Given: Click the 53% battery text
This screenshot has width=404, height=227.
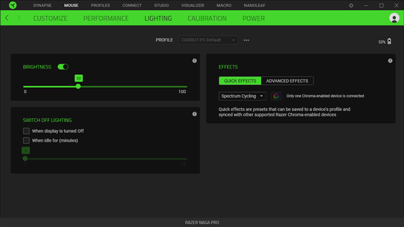Looking at the screenshot, I should coord(382,42).
